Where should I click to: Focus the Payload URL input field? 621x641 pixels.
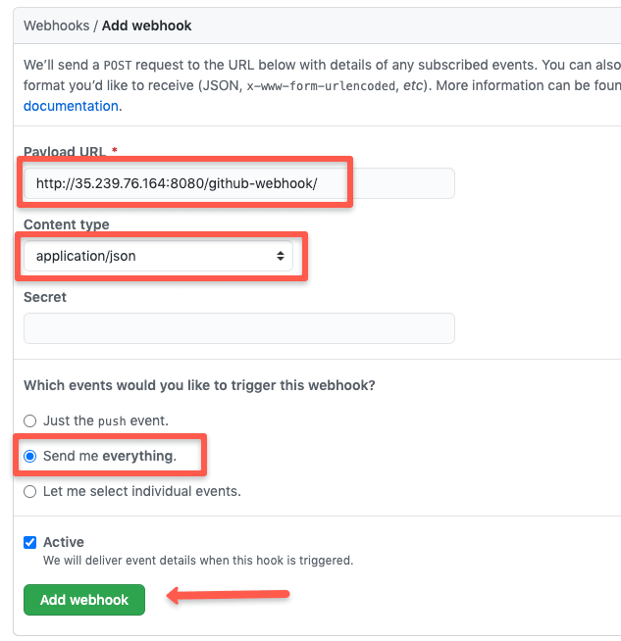click(238, 183)
